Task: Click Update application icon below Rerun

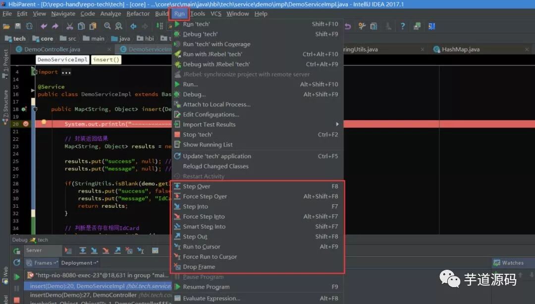Action: (x=16, y=262)
